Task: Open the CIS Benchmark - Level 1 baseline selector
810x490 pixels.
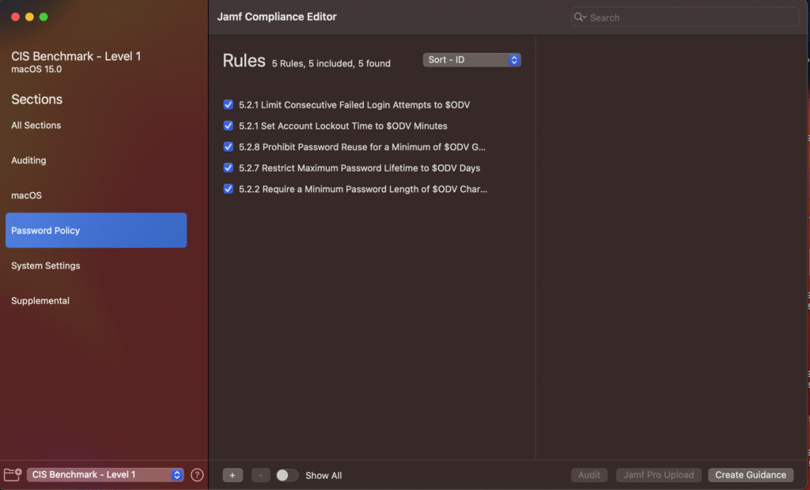Action: [105, 475]
